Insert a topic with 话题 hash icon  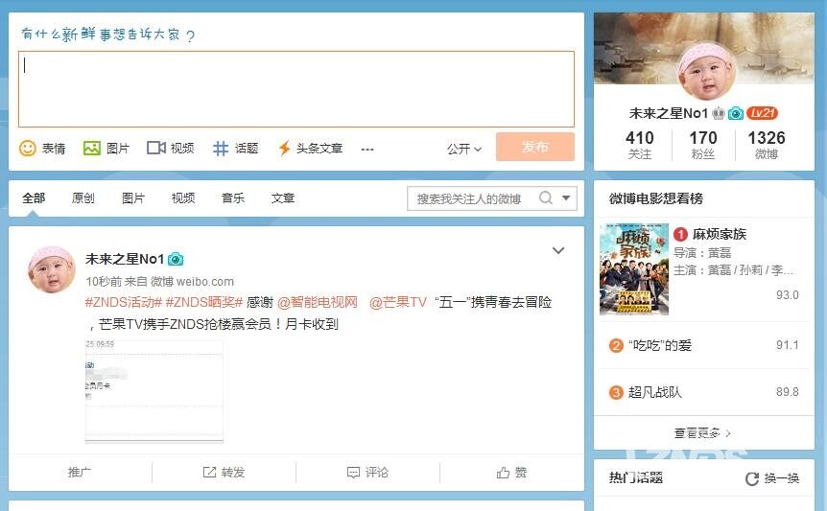235,148
